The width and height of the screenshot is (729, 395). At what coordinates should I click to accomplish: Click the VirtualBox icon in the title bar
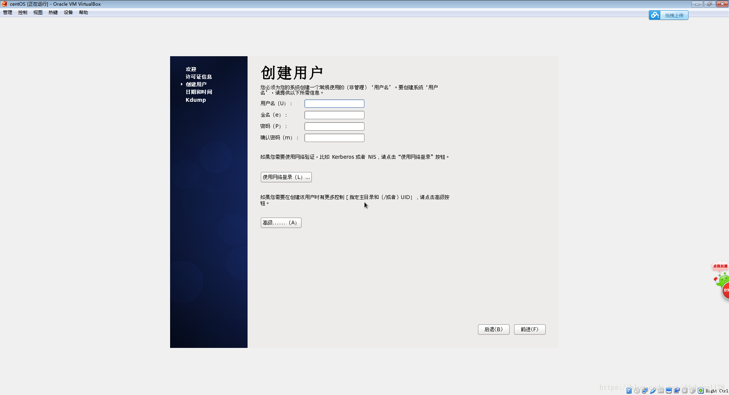[4, 4]
